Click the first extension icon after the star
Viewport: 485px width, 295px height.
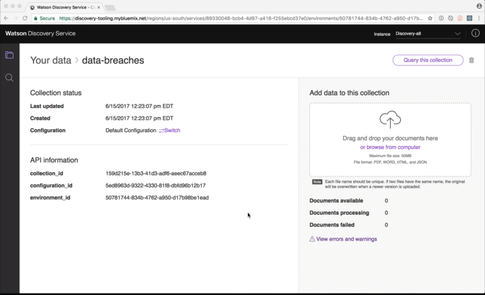click(441, 18)
